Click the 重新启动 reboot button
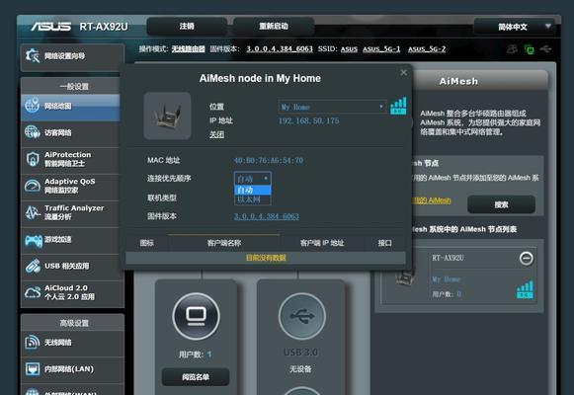The width and height of the screenshot is (574, 395). pyautogui.click(x=274, y=27)
